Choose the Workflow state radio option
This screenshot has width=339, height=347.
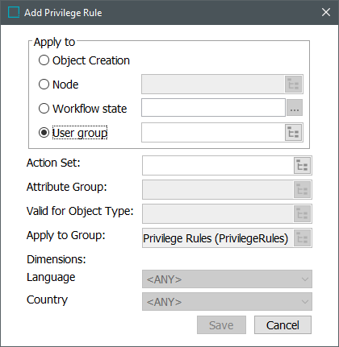(x=44, y=109)
